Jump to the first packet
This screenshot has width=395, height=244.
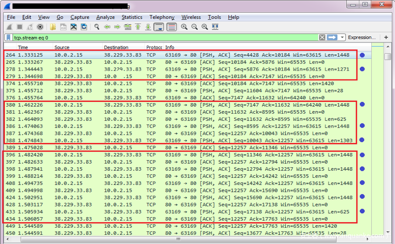tap(138, 27)
